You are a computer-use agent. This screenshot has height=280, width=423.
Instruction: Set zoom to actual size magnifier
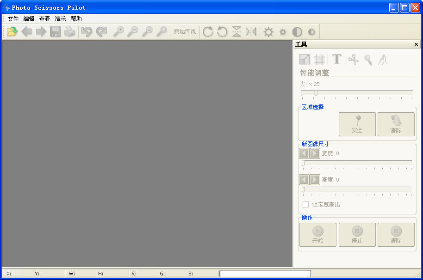point(147,32)
